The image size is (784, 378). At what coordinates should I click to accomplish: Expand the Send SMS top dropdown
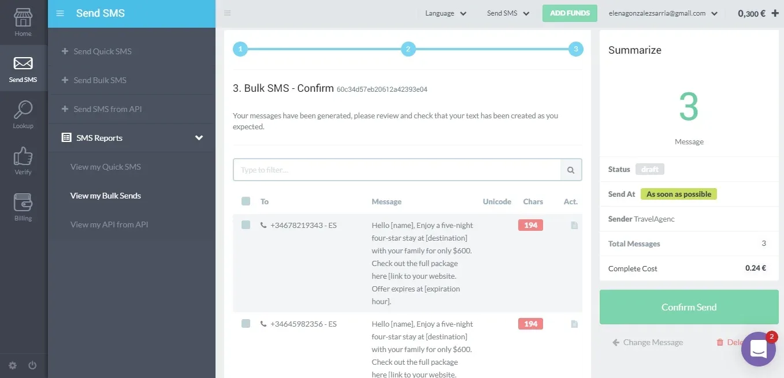508,13
